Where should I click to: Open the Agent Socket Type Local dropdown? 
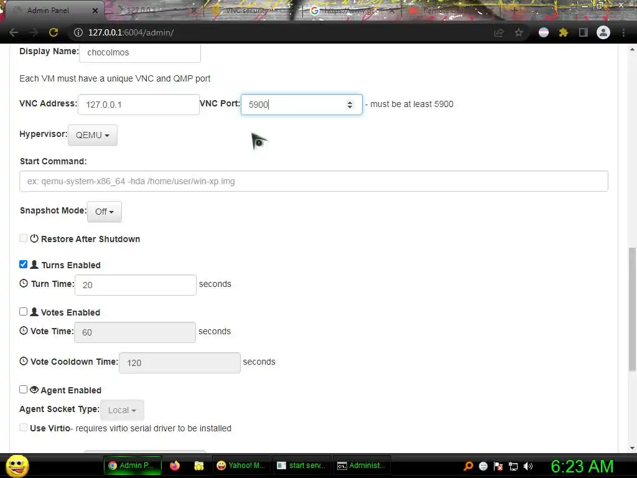pos(122,410)
